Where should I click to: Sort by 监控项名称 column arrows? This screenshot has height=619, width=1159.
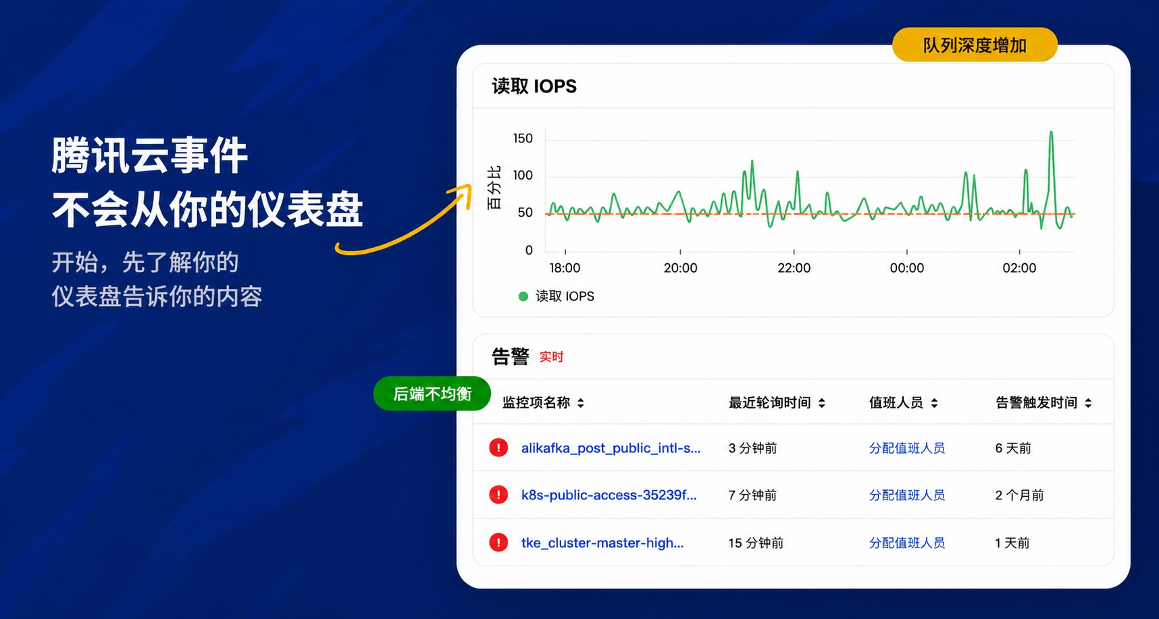(581, 403)
